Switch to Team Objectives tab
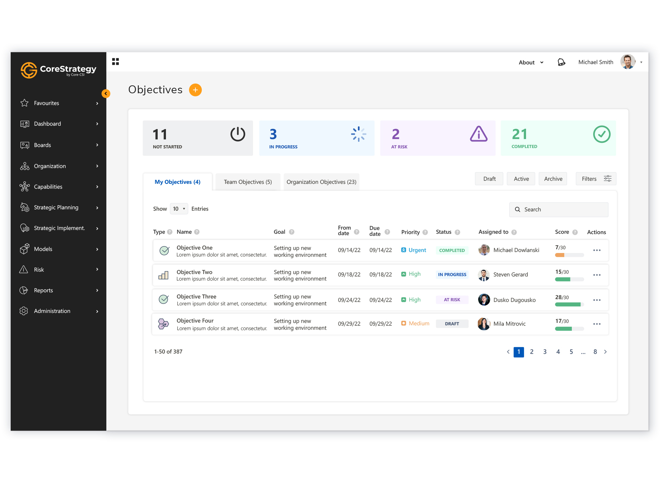661x485 pixels. [248, 182]
